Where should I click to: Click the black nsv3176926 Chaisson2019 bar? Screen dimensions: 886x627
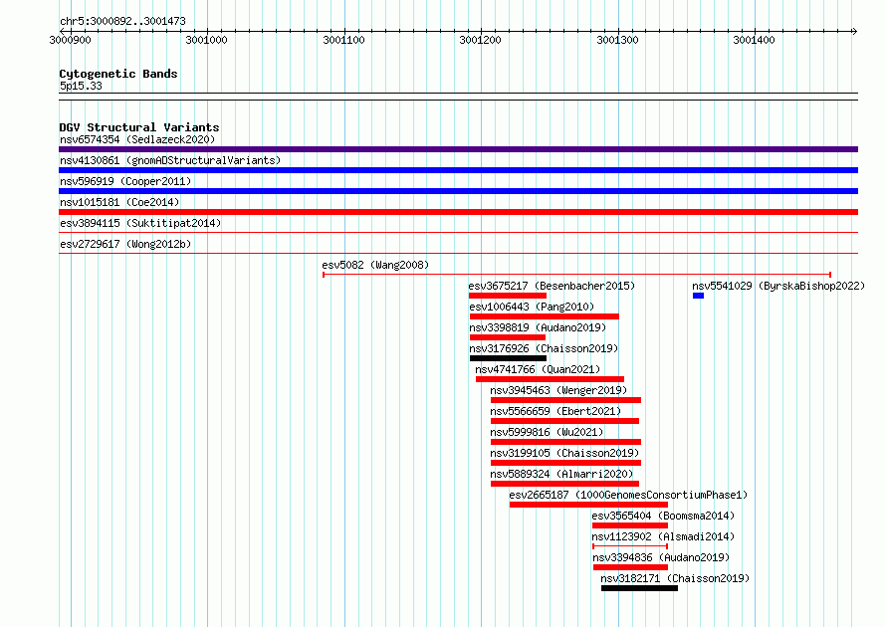coord(508,358)
